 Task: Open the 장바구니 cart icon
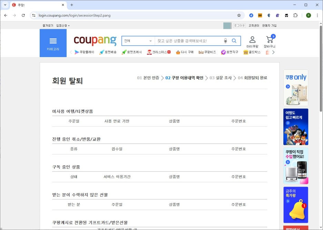point(270,42)
